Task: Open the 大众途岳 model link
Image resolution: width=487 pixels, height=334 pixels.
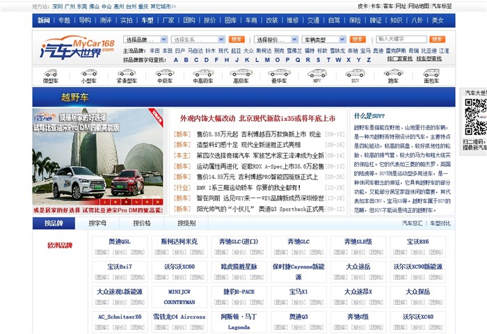Action: (358, 267)
